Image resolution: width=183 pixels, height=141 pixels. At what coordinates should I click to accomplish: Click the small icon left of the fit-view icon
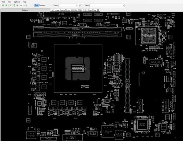click(x=11, y=5)
